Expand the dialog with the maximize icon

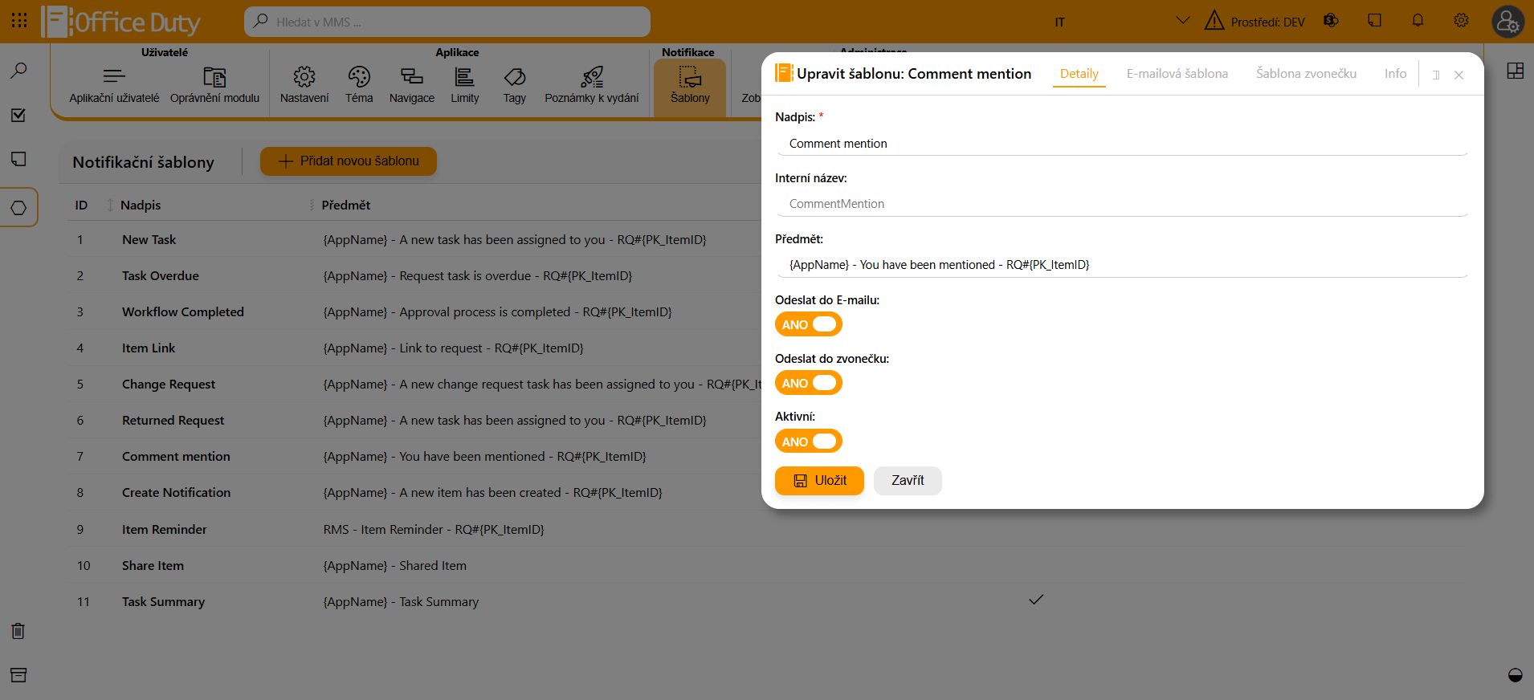[1436, 75]
